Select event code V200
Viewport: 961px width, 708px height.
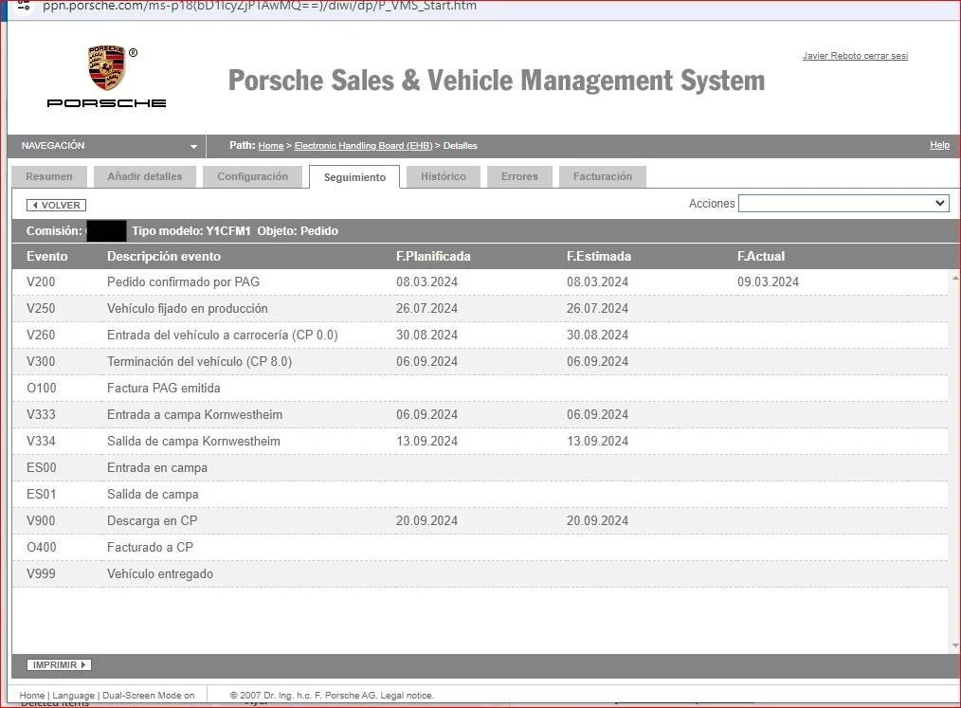point(41,282)
